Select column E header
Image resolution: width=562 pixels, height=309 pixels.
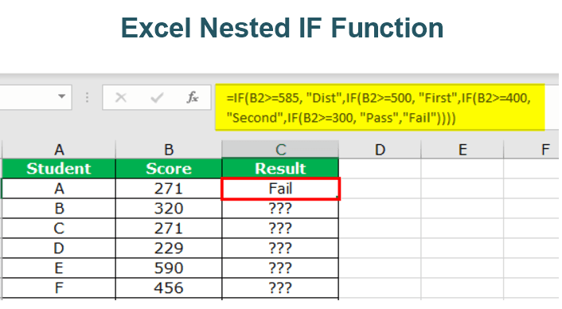tap(462, 150)
